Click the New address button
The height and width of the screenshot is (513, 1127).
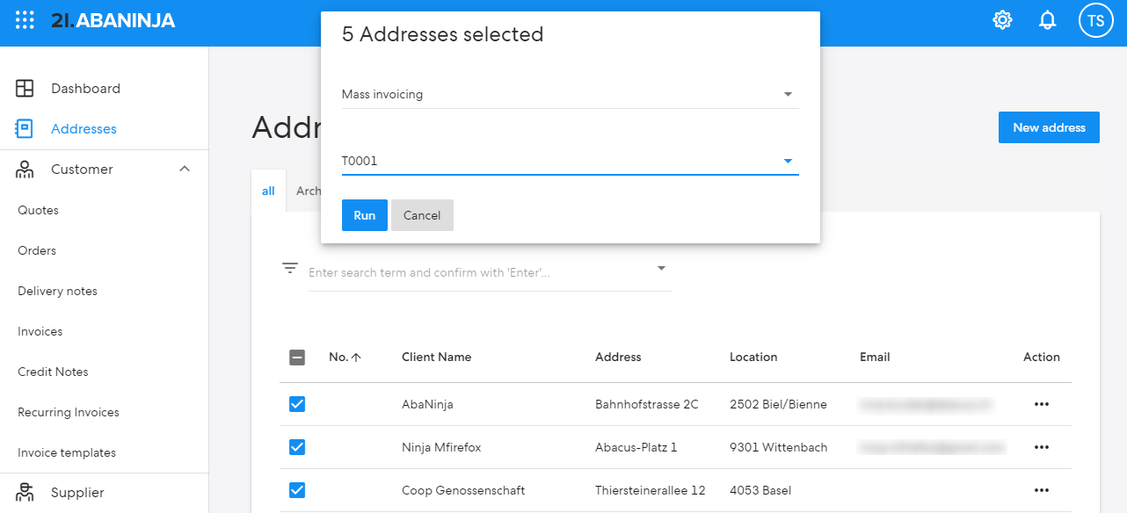(1049, 127)
